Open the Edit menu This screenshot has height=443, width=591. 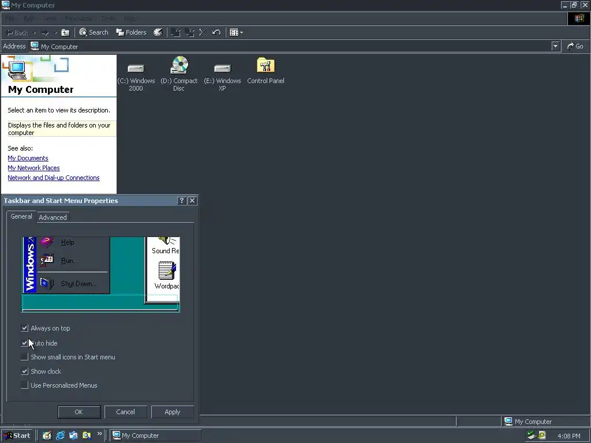pyautogui.click(x=29, y=18)
